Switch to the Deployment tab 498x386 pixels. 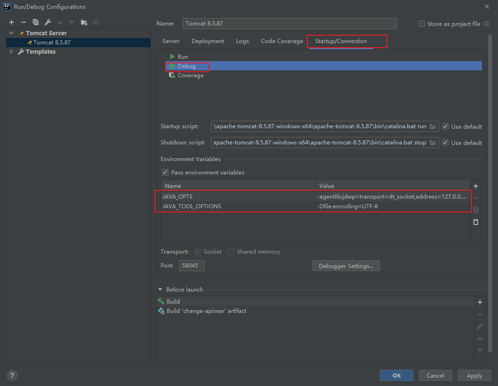208,41
